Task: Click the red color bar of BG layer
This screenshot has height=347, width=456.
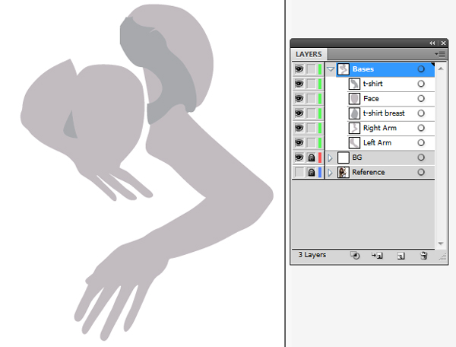Action: 320,158
